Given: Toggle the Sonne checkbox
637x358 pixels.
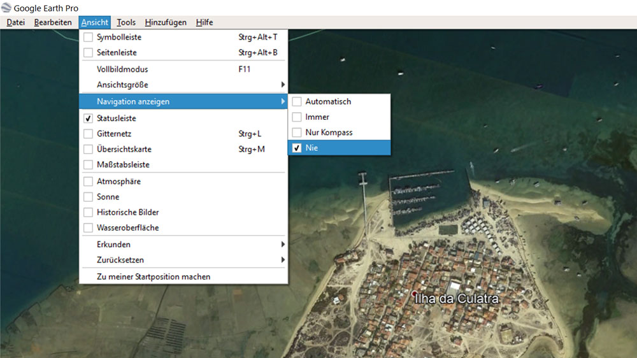Looking at the screenshot, I should pos(89,197).
